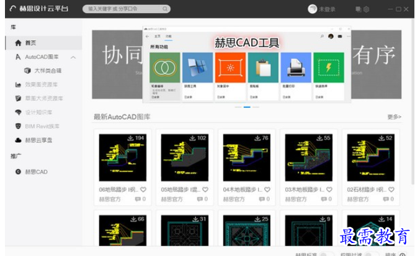Favorite the 02石材踏步 card heart

pyautogui.click(x=391, y=190)
